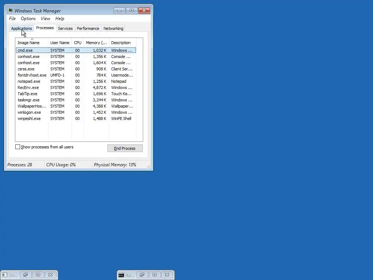Open the File menu
373x280 pixels.
tap(12, 19)
